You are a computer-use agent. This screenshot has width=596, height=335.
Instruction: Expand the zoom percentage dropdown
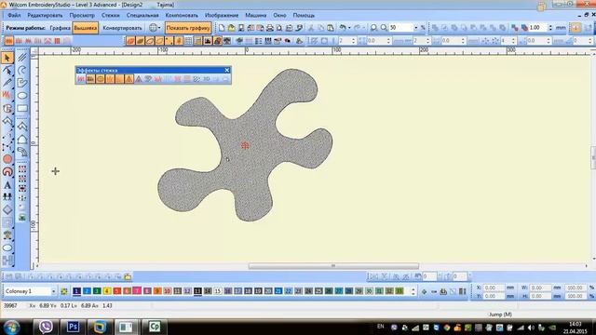click(415, 28)
